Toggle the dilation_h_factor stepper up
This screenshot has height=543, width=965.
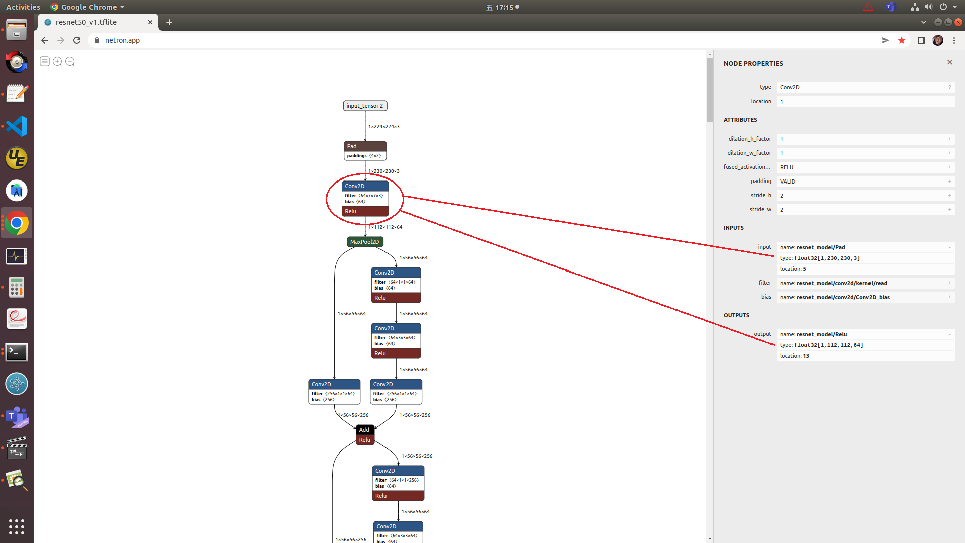point(949,139)
